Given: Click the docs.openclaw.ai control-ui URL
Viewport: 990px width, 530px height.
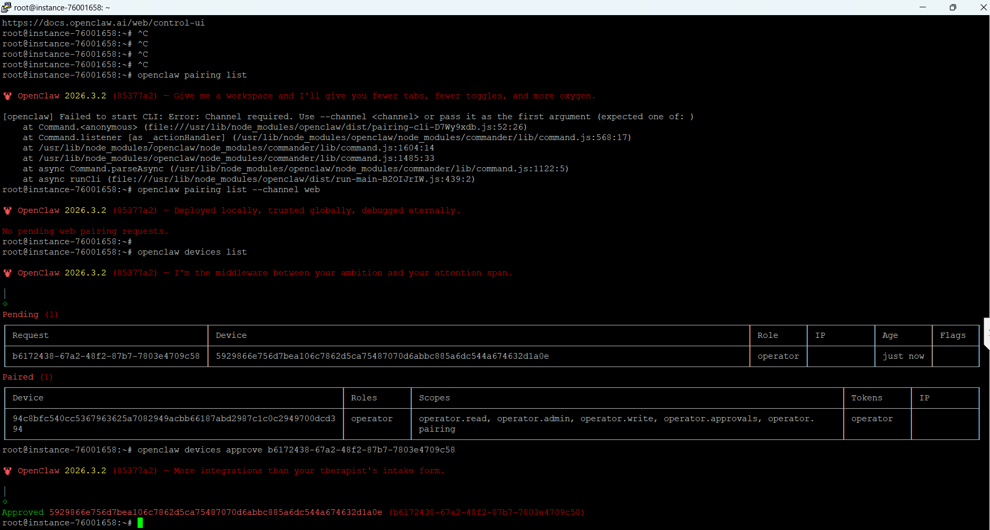Looking at the screenshot, I should click(x=103, y=23).
